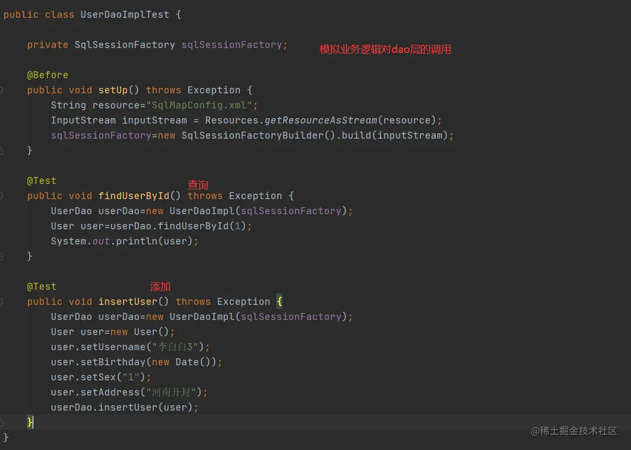This screenshot has height=450, width=631.
Task: Click the class name UserDaoImplTest
Action: 125,15
